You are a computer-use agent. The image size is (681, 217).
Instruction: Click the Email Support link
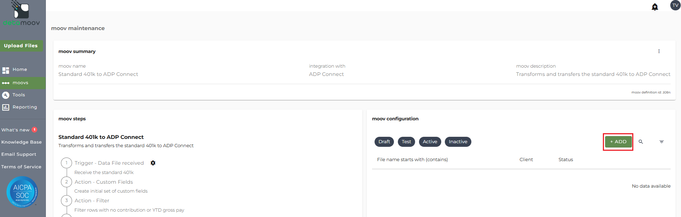point(19,154)
